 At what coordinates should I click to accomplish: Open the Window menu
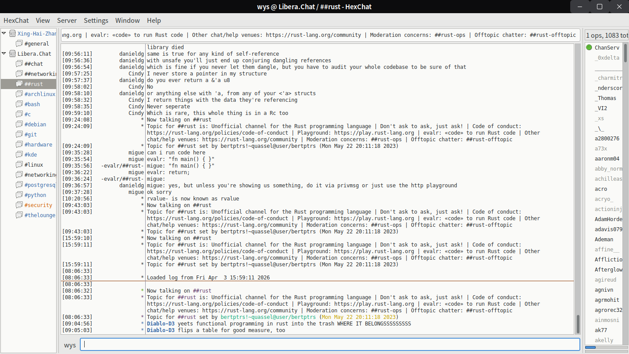[128, 20]
